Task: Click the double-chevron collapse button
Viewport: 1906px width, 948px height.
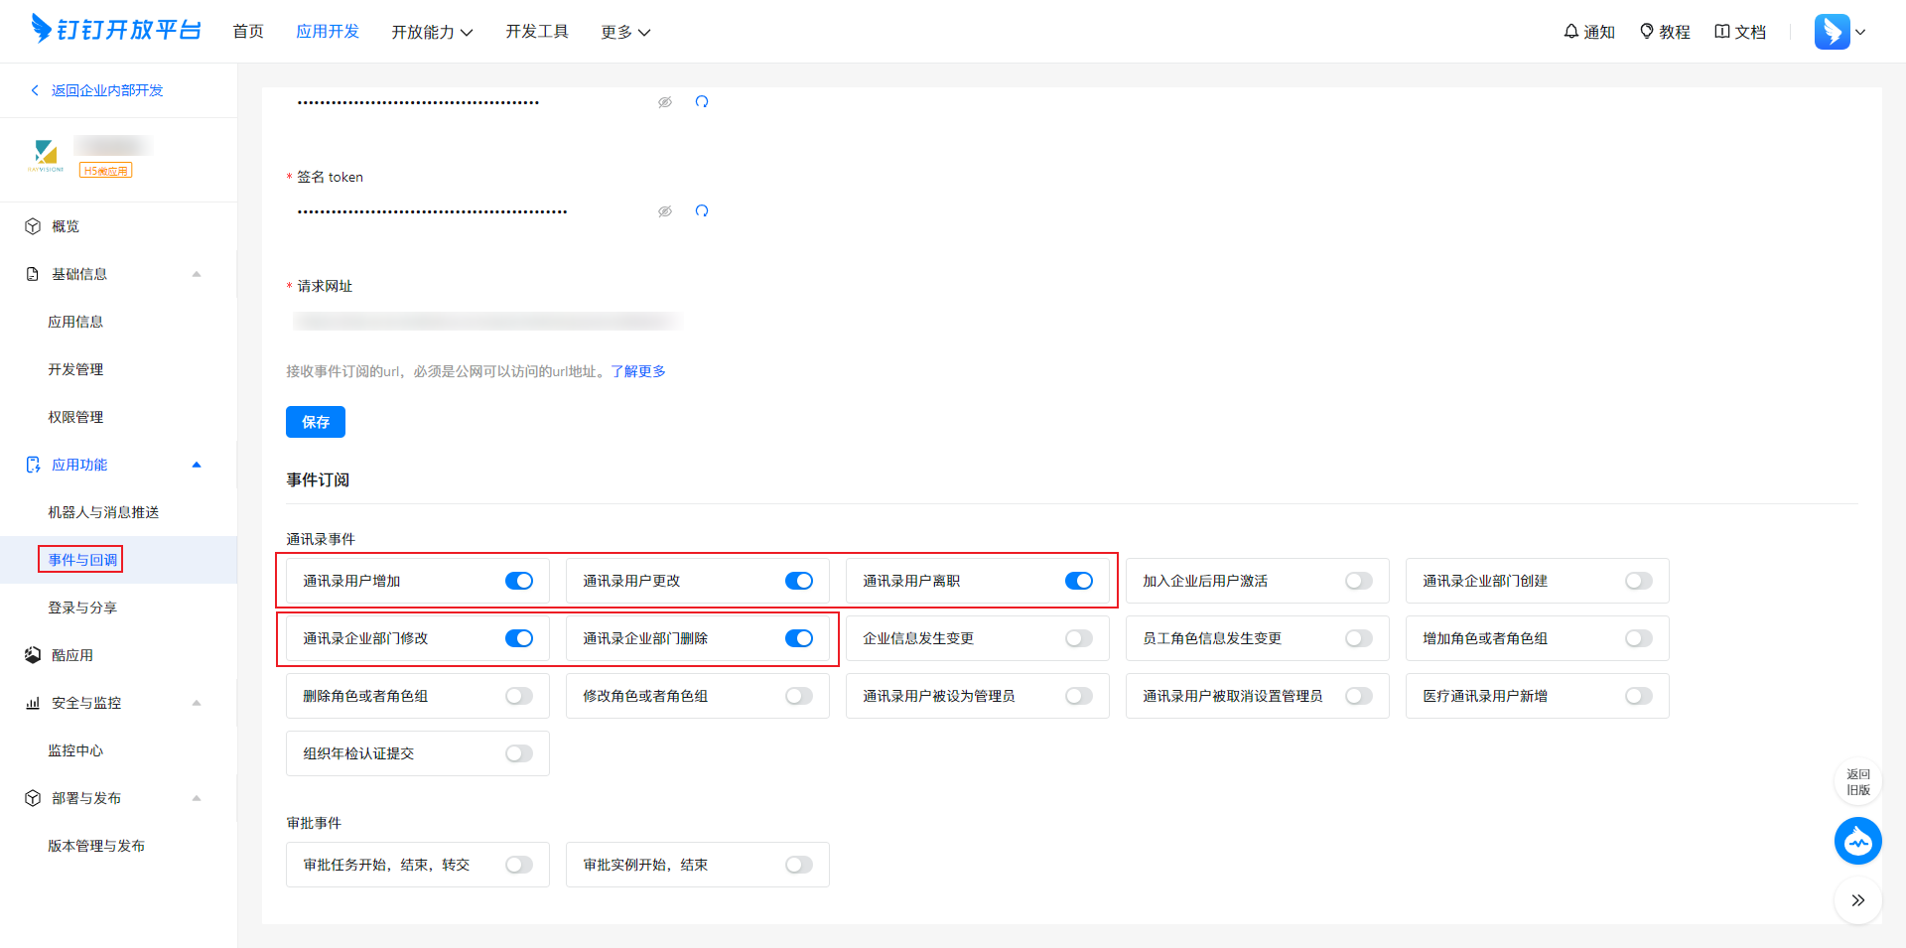Action: pos(1857,900)
